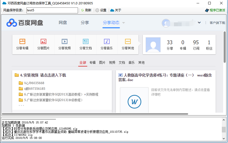Viewport: 228px width, 143px height.
Task: Maximize the application window
Action: coord(209,3)
